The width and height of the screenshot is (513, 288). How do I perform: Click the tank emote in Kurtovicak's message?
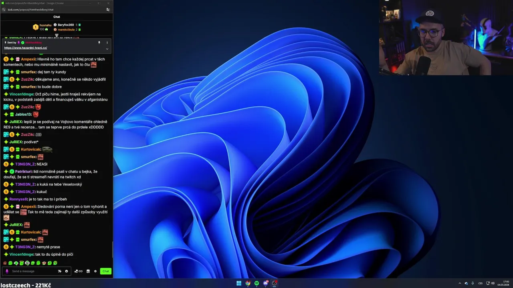[x=47, y=150]
